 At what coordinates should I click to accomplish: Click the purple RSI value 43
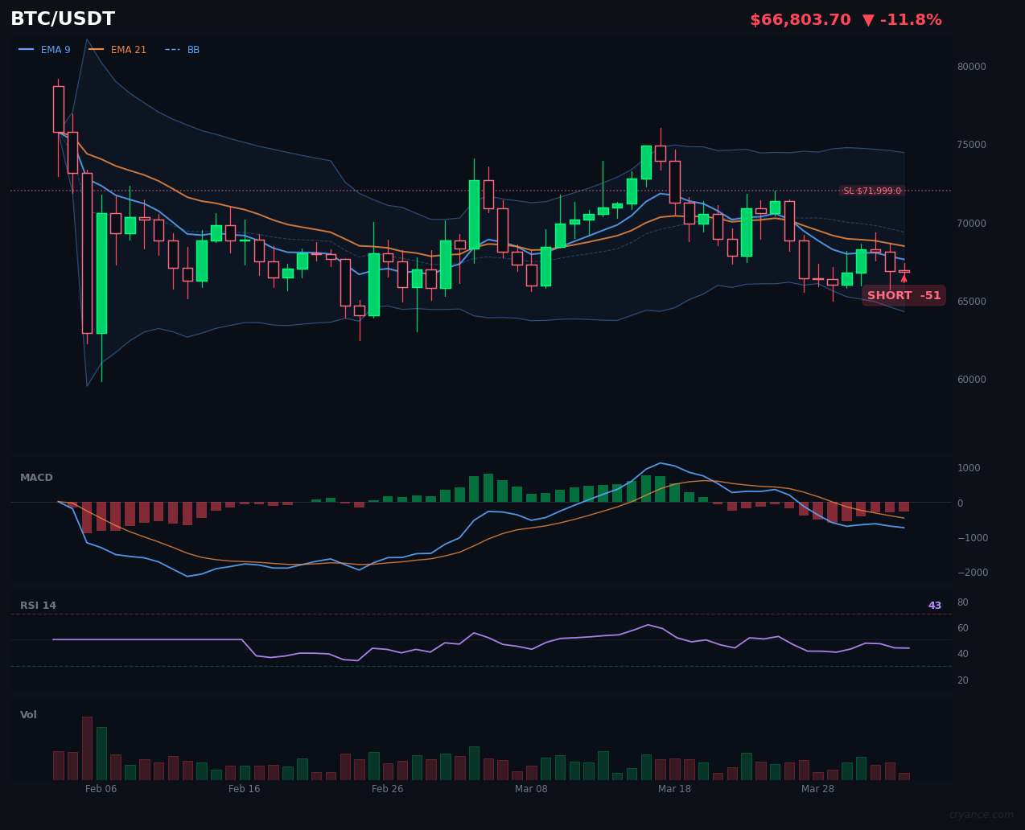pos(934,606)
